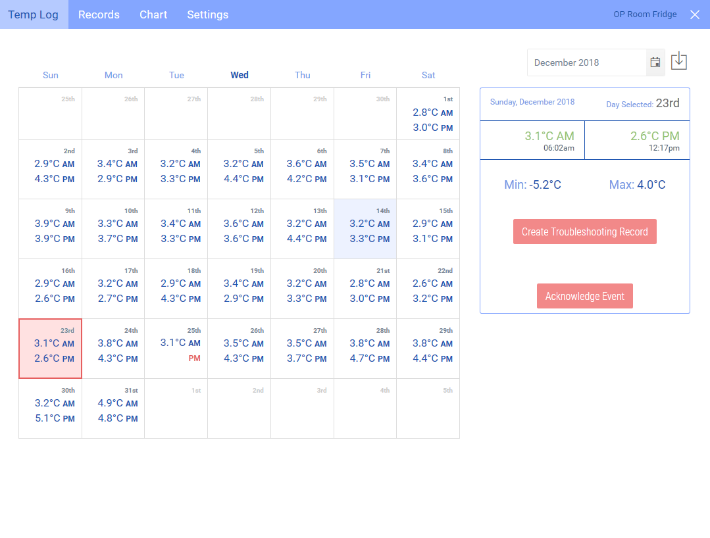Switch to the Records tab
The image size is (710, 538).
coord(99,14)
